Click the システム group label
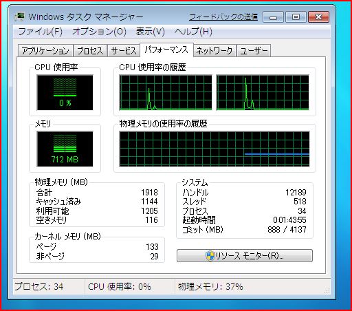Image resolution: width=352 pixels, height=311 pixels. (x=195, y=182)
